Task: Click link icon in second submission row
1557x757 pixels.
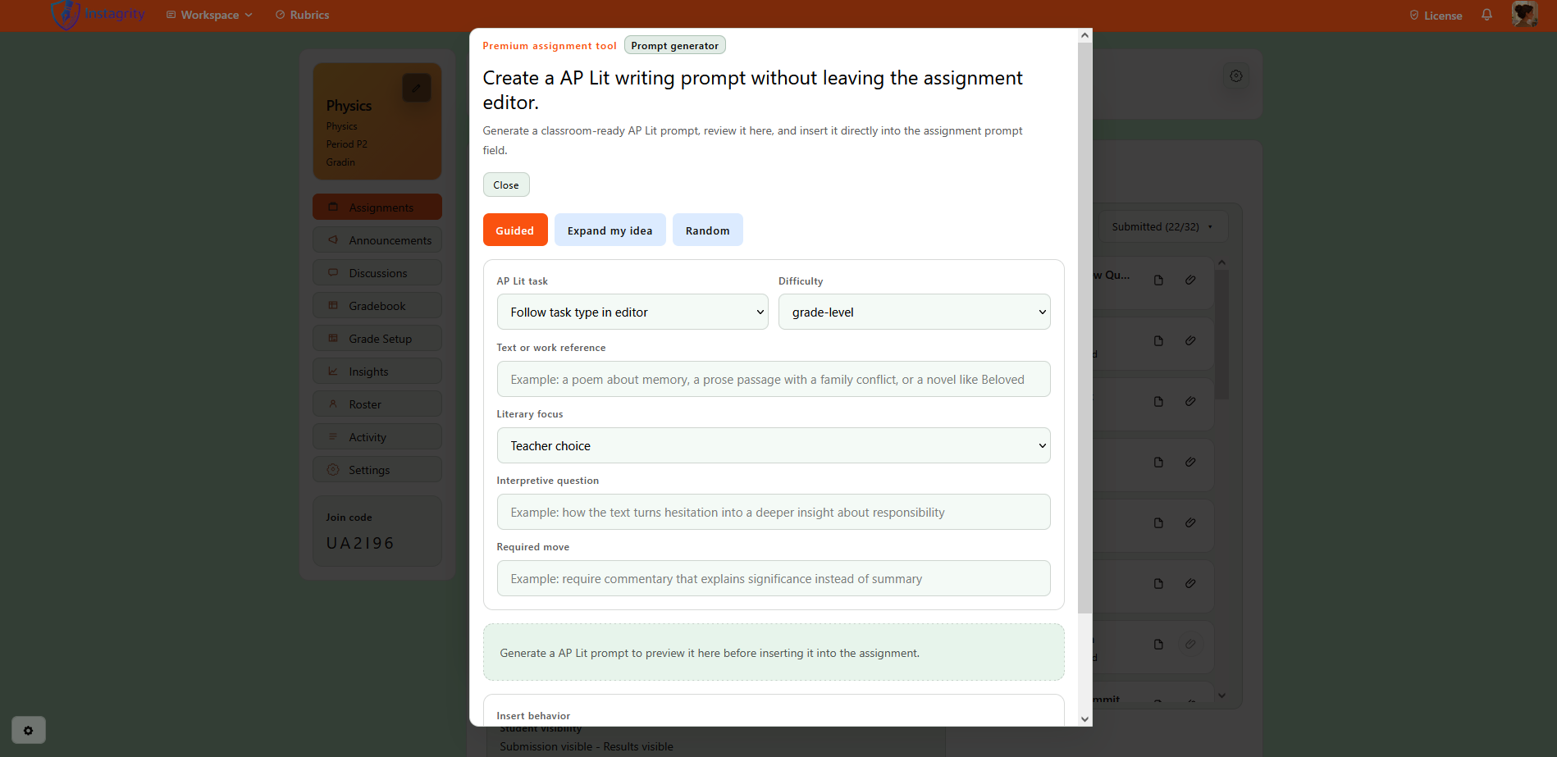Action: (x=1190, y=340)
